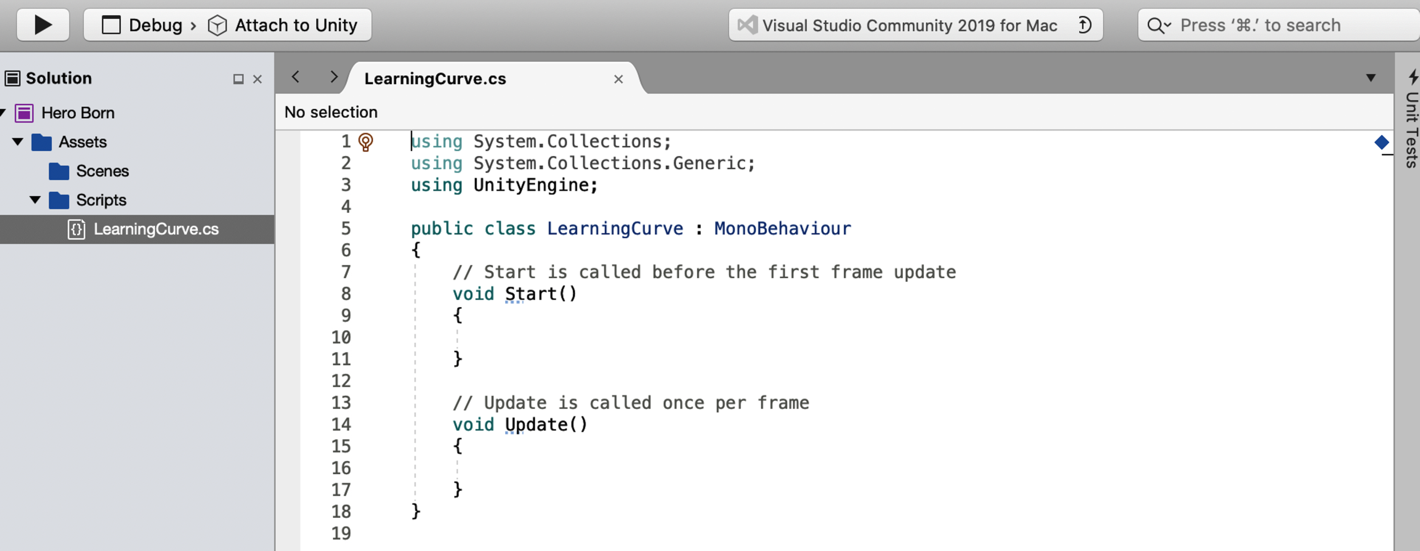
Task: Switch to the LearningCurve.cs tab
Action: [x=435, y=79]
